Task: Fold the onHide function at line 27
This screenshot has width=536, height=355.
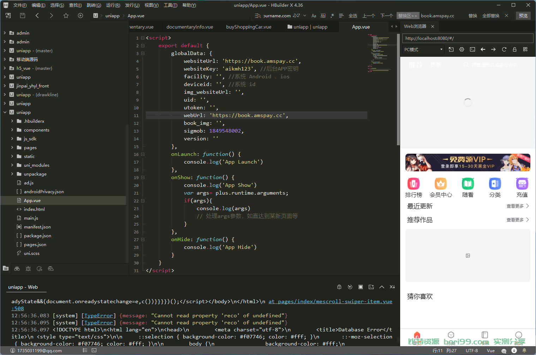Action: click(143, 239)
